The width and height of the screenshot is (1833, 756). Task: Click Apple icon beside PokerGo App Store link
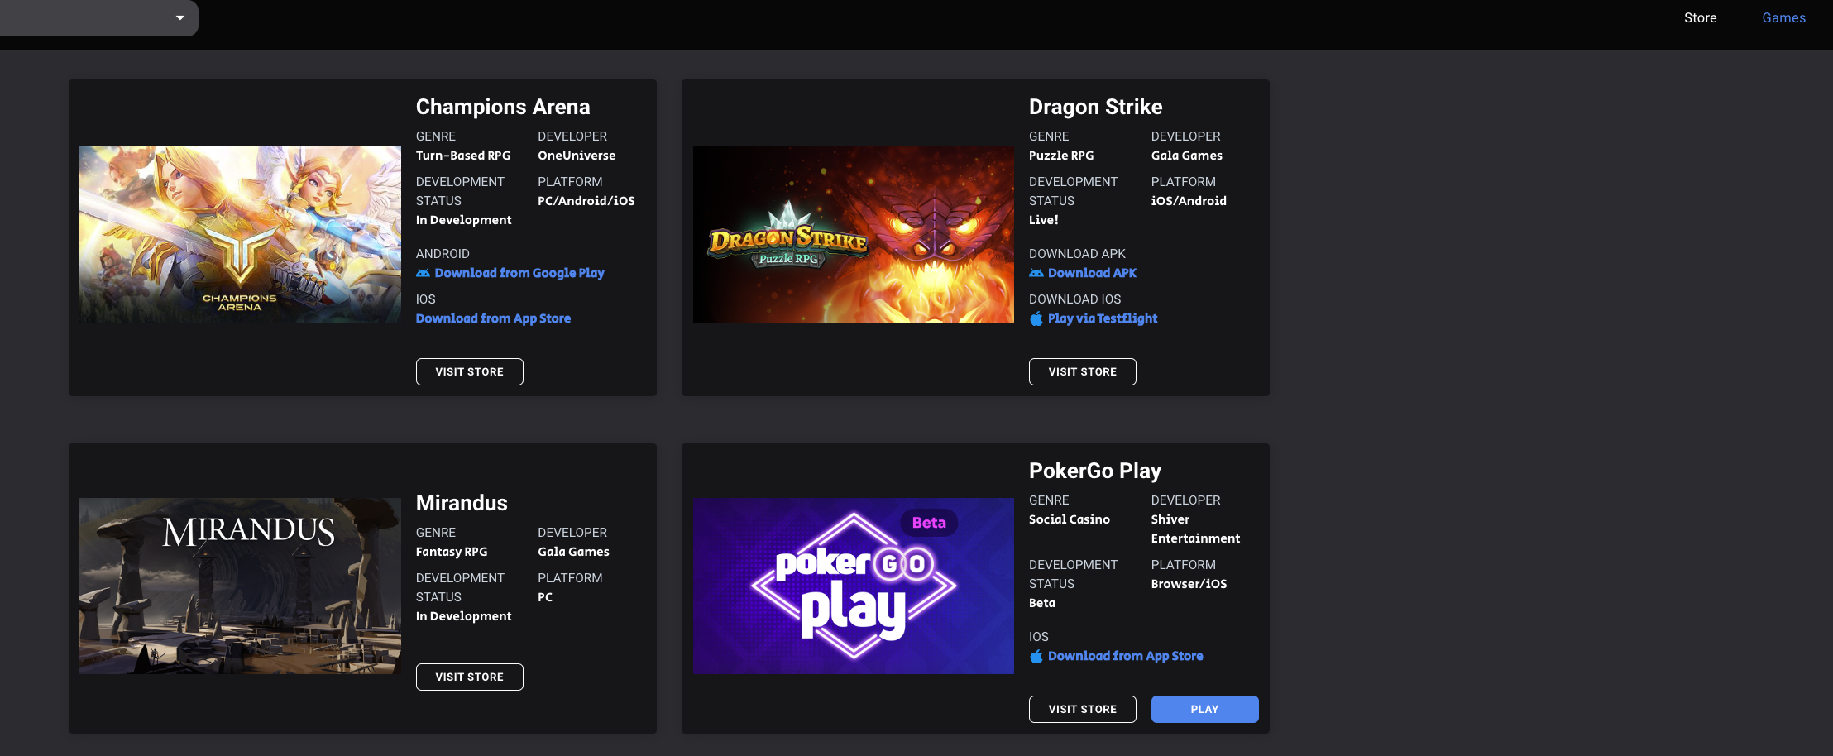[1036, 656]
